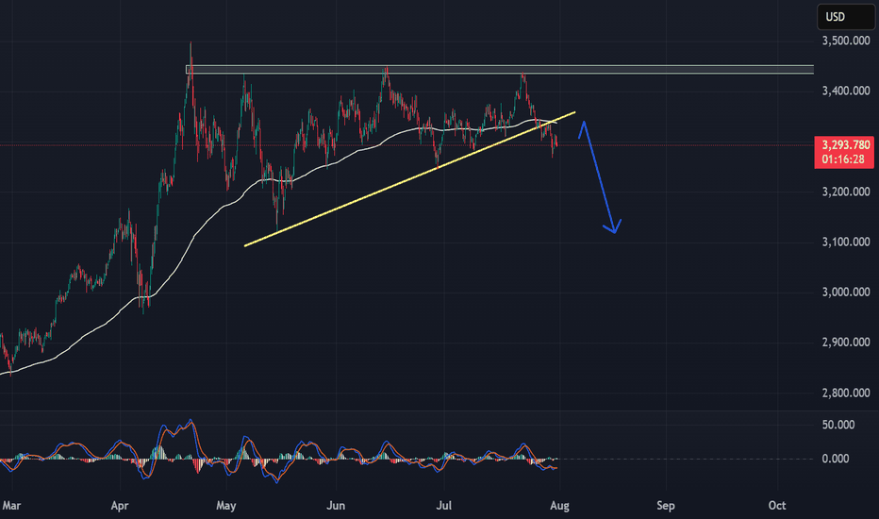Click the Sep label on time axis
Image resolution: width=879 pixels, height=519 pixels.
pyautogui.click(x=666, y=506)
